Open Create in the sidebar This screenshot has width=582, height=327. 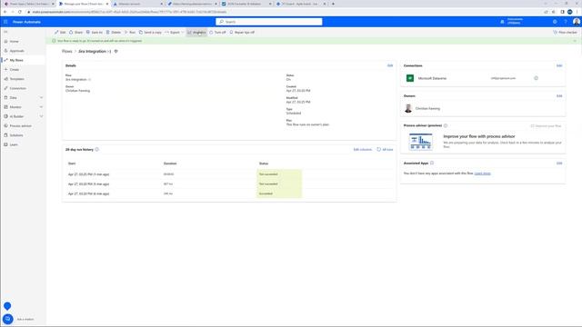coord(15,70)
